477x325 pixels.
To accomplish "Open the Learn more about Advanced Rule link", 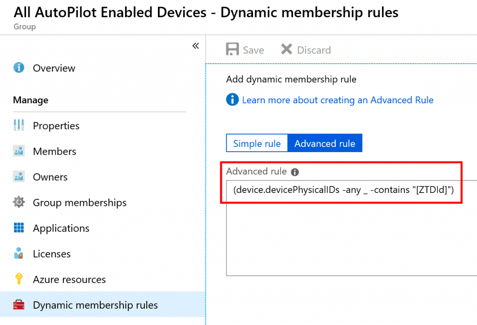I will click(x=338, y=99).
